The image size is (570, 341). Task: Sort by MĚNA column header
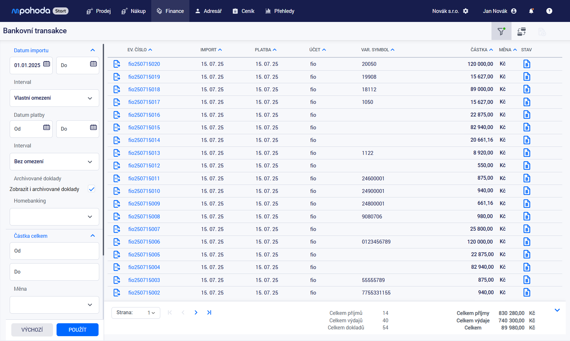pos(508,50)
